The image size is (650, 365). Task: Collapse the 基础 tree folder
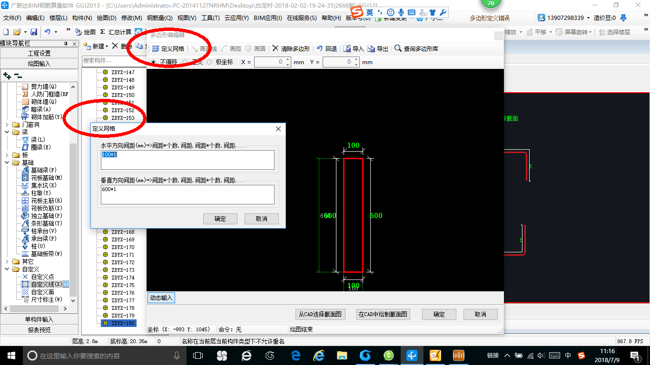point(7,163)
